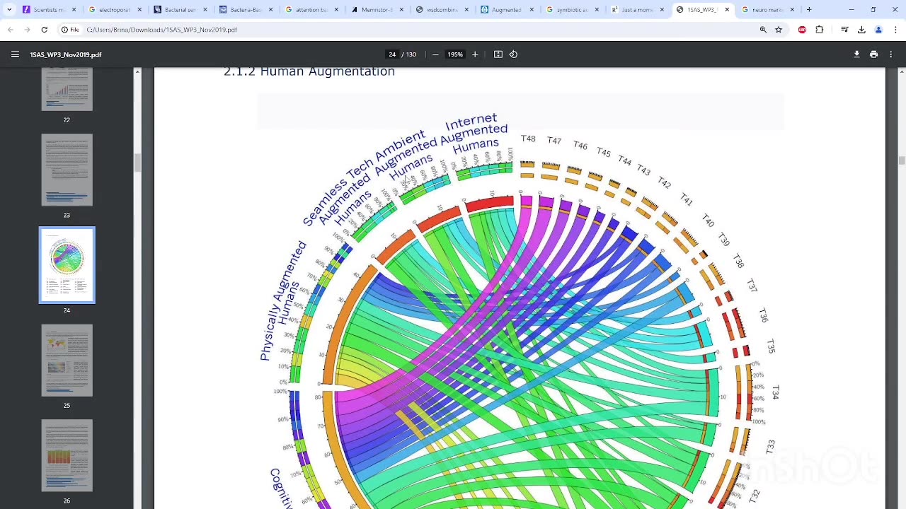Viewport: 906px width, 509px height.
Task: Go back to the previous page
Action: coord(10,30)
